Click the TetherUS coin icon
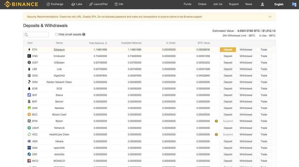 pos(29,128)
